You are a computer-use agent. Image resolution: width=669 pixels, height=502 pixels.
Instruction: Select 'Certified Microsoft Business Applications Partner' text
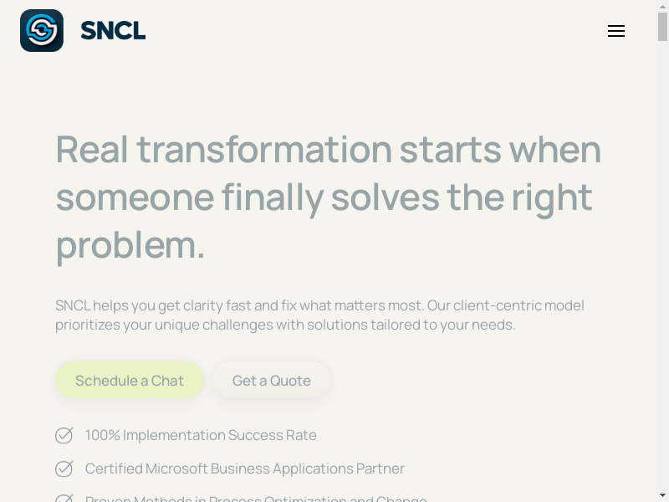point(244,469)
